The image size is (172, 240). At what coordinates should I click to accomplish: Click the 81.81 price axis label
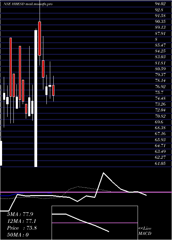click(x=160, y=63)
